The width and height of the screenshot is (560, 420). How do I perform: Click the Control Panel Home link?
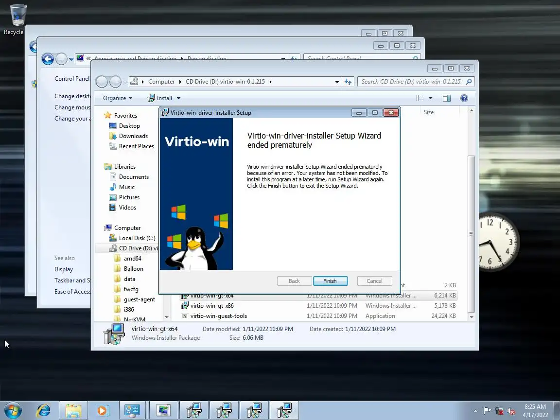pos(72,79)
